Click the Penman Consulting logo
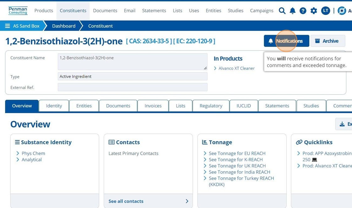This screenshot has width=352, height=208. [x=18, y=11]
